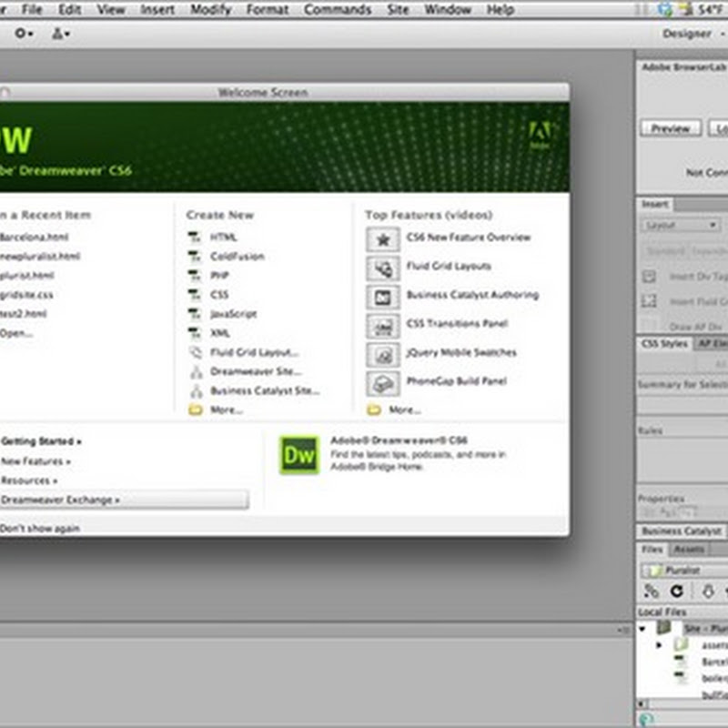Click the Fluid Grid Layouts video link text
This screenshot has width=728, height=728.
(449, 266)
